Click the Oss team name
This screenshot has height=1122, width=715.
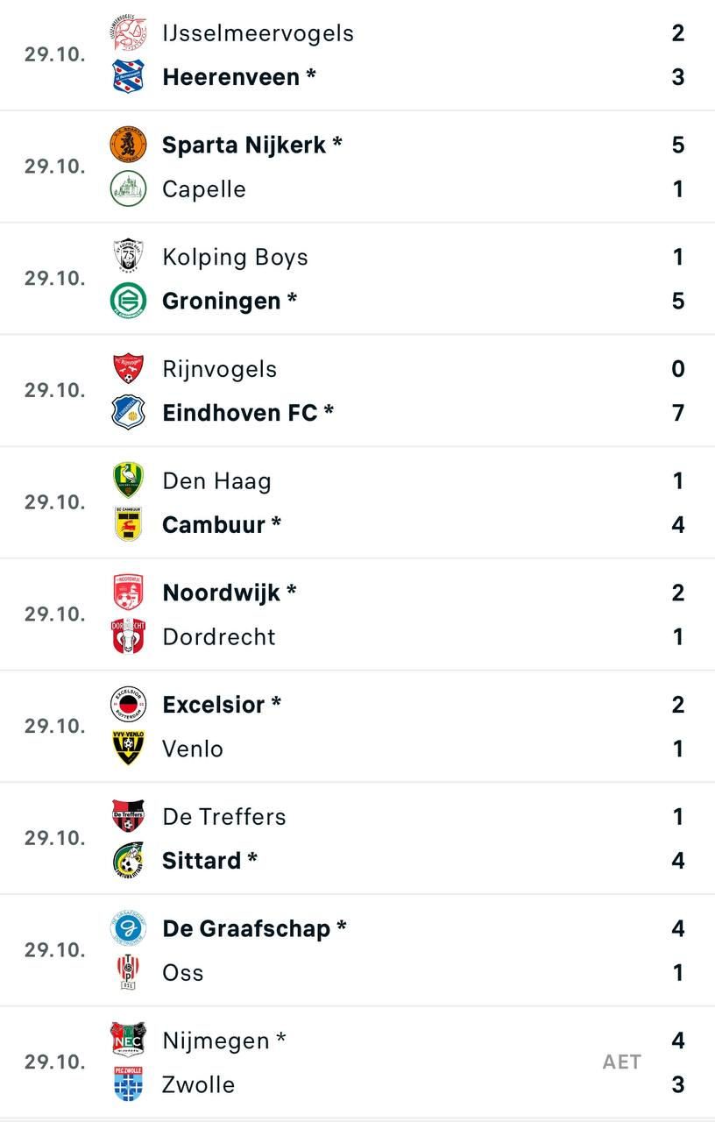[183, 973]
